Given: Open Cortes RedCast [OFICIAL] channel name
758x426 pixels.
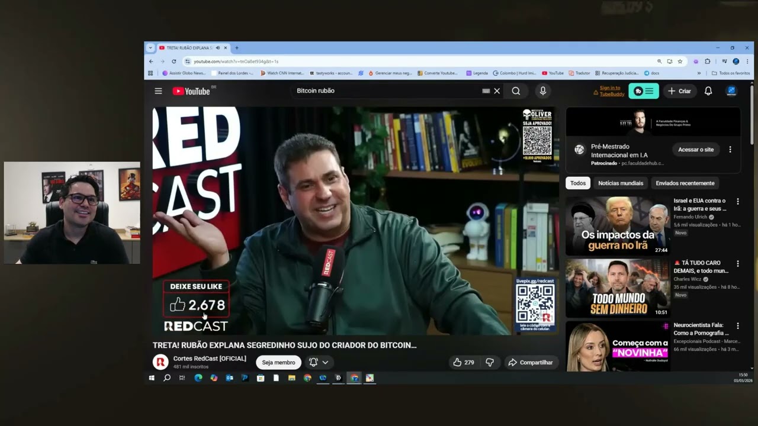Looking at the screenshot, I should click(210, 359).
